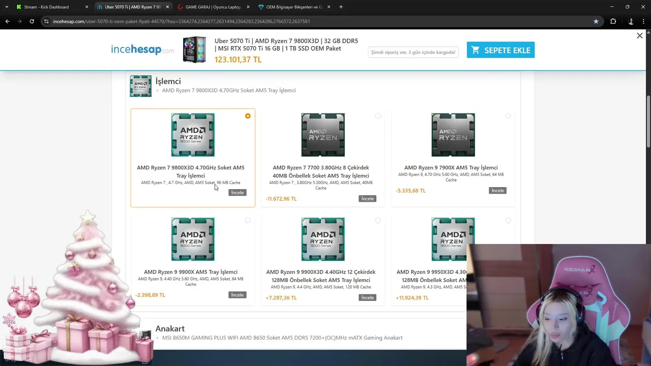The height and width of the screenshot is (366, 651).
Task: Click Ryzen 9 9900X3D processor image
Action: pos(323,239)
